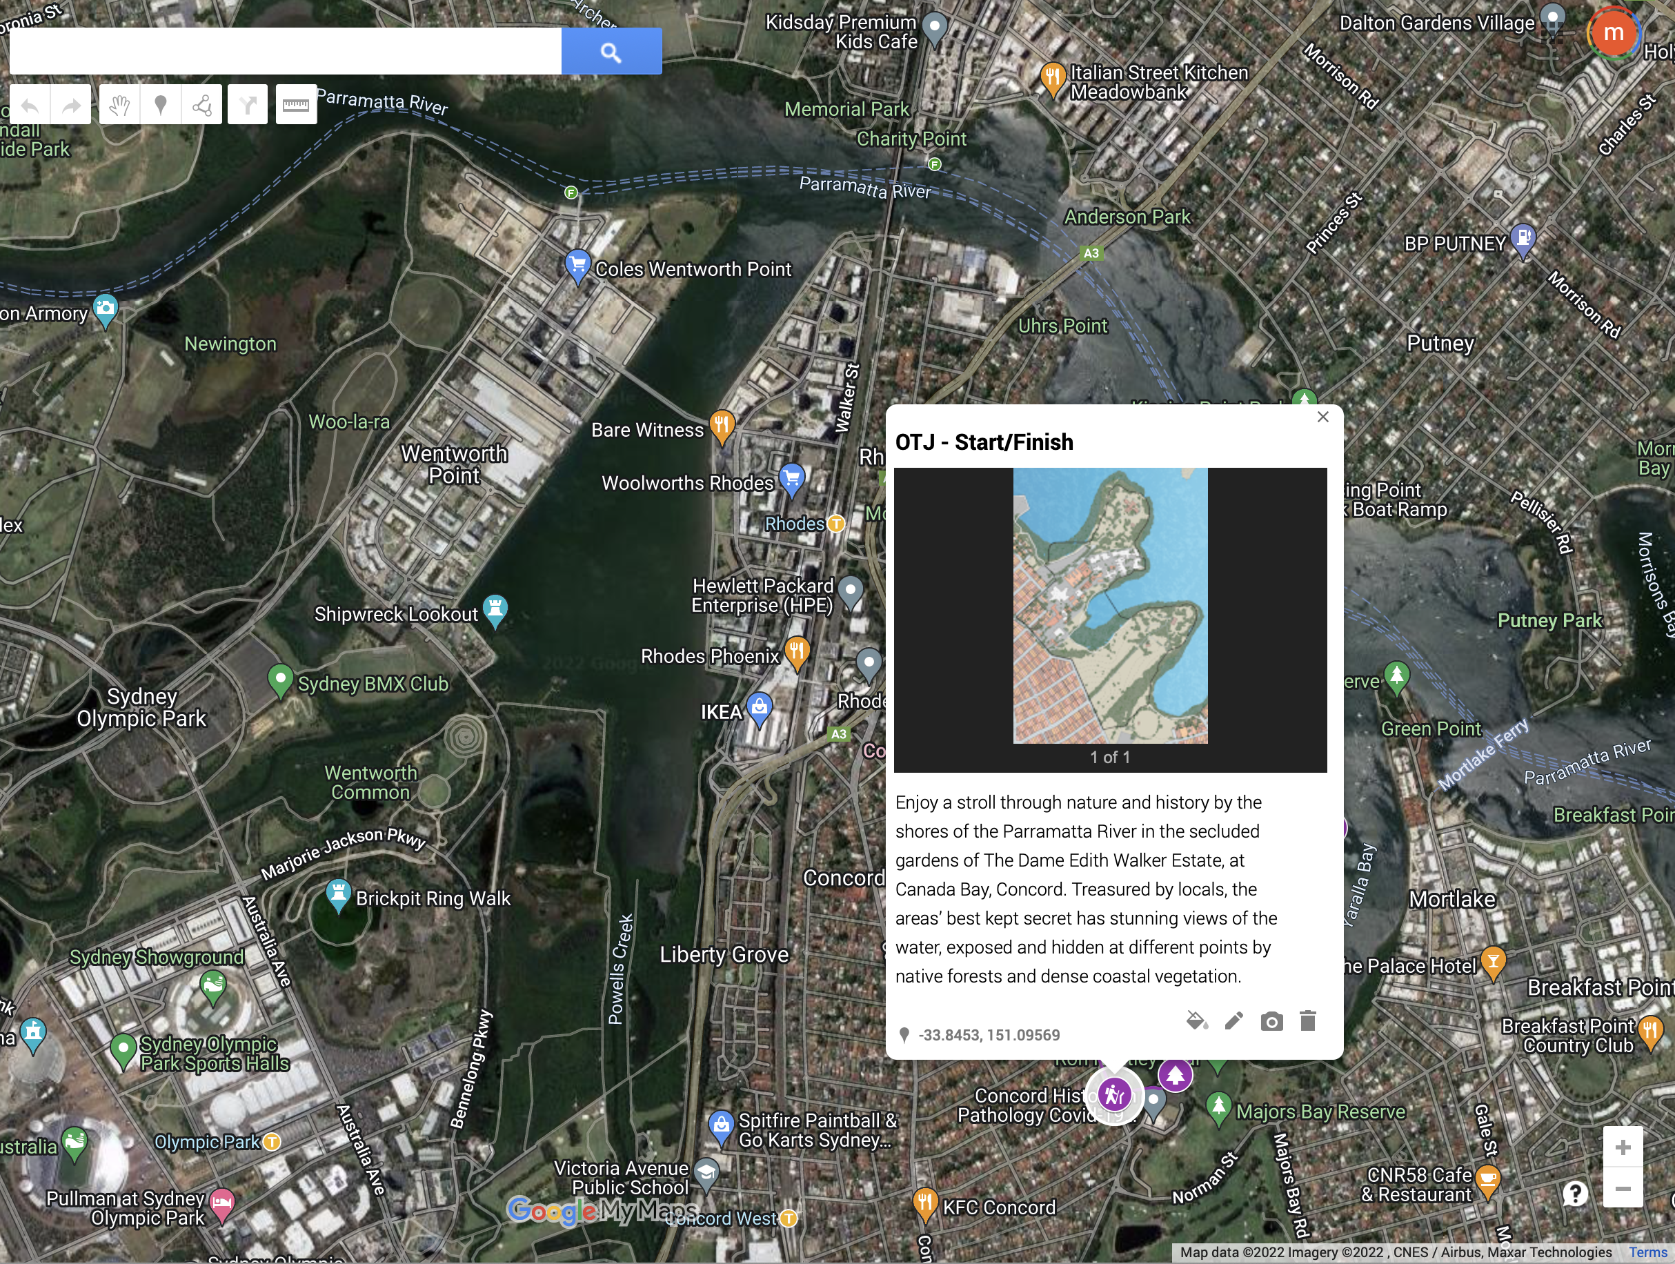The image size is (1675, 1264).
Task: Click the Shipwreck Lookout pin
Action: click(x=495, y=611)
